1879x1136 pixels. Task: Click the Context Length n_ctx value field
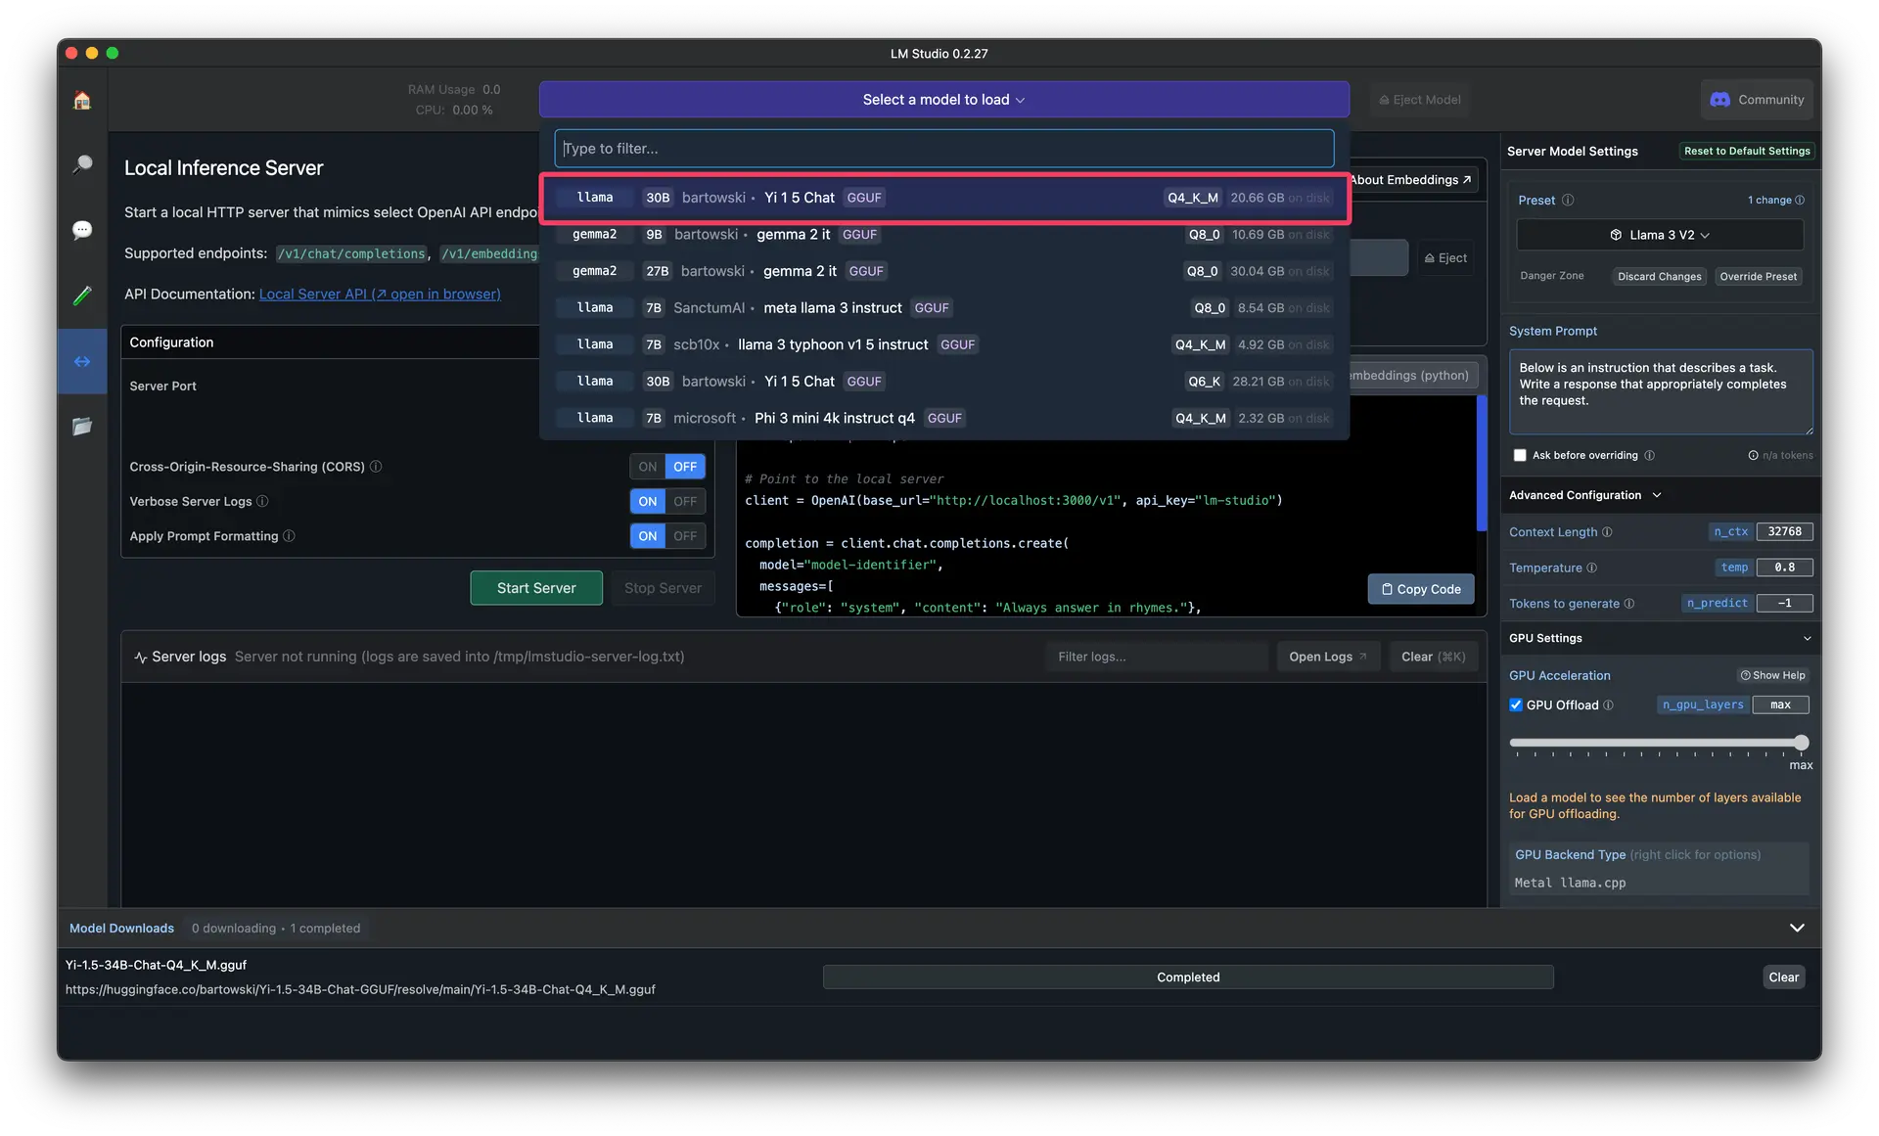(1783, 532)
